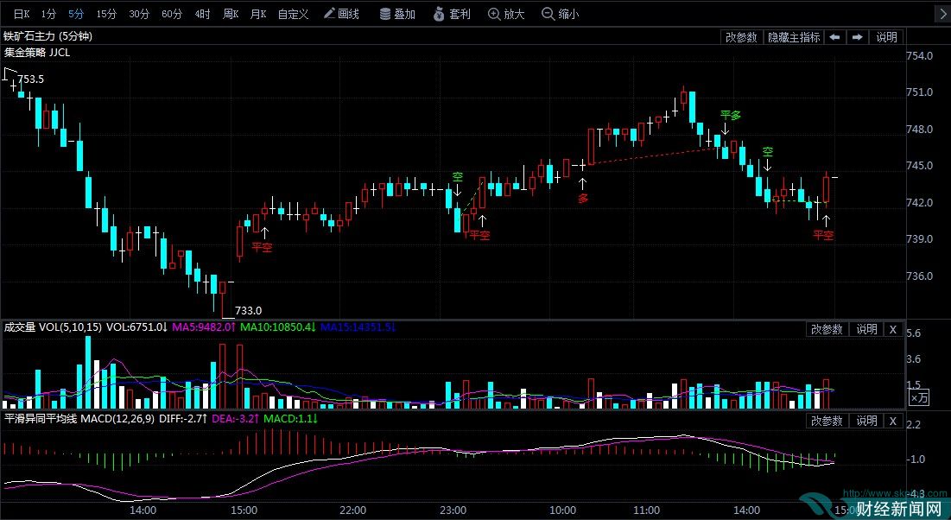
Task: Click the 平滑异同平均线 MACD(12,26,9) label
Action: (x=79, y=419)
